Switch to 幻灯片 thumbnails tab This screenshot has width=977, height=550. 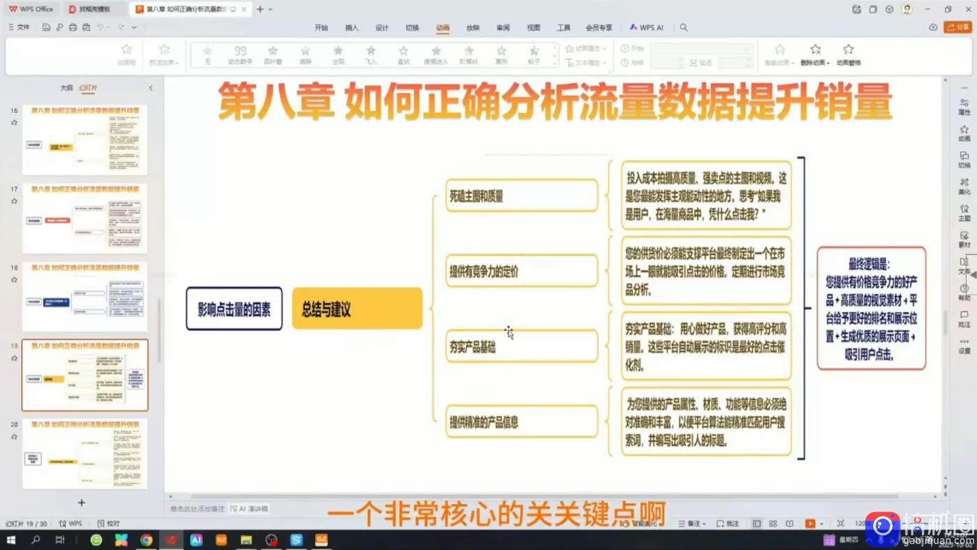89,88
